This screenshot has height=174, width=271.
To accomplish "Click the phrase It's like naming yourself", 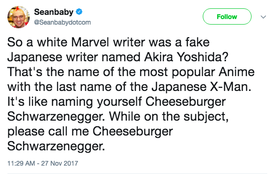I will pos(75,102).
